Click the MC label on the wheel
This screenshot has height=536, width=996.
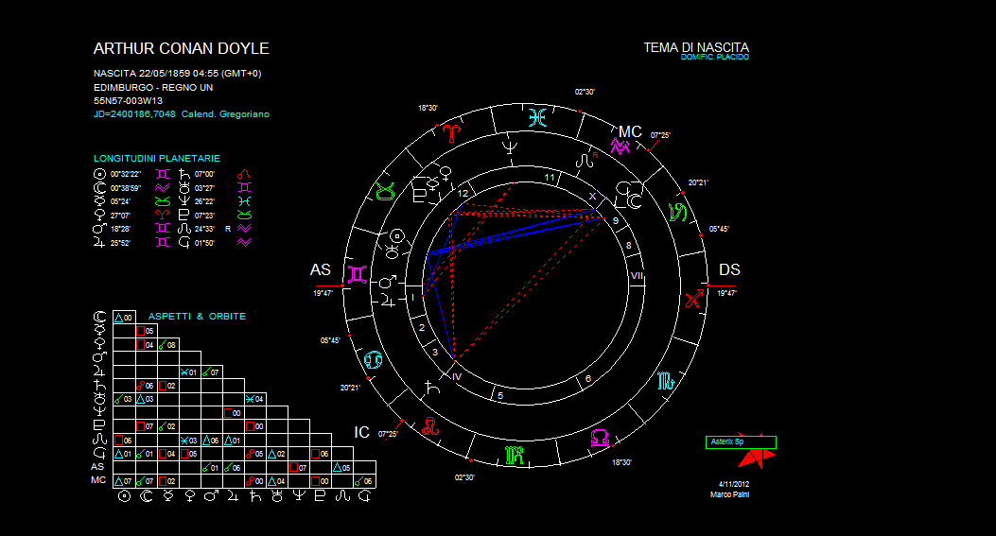click(x=630, y=131)
